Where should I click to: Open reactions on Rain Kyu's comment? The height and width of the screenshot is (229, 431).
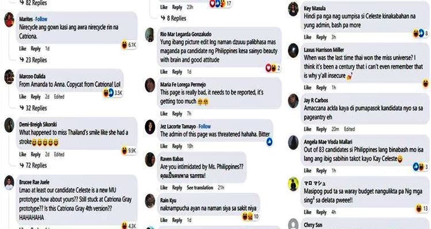tap(251, 216)
